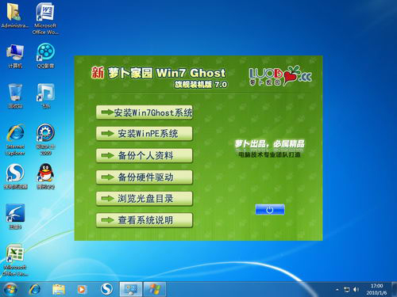Select the Recycle Bin desktop icon
Viewport: 397px width, 297px height.
[15, 96]
